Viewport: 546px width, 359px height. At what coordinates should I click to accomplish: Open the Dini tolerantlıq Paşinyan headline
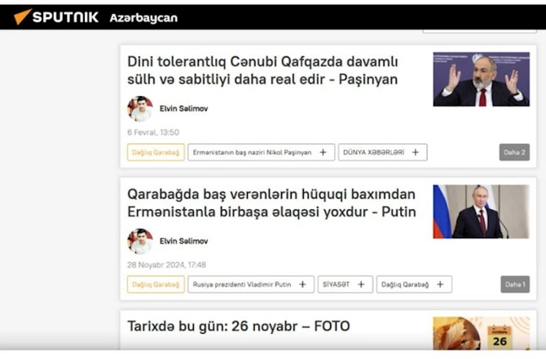coord(262,70)
